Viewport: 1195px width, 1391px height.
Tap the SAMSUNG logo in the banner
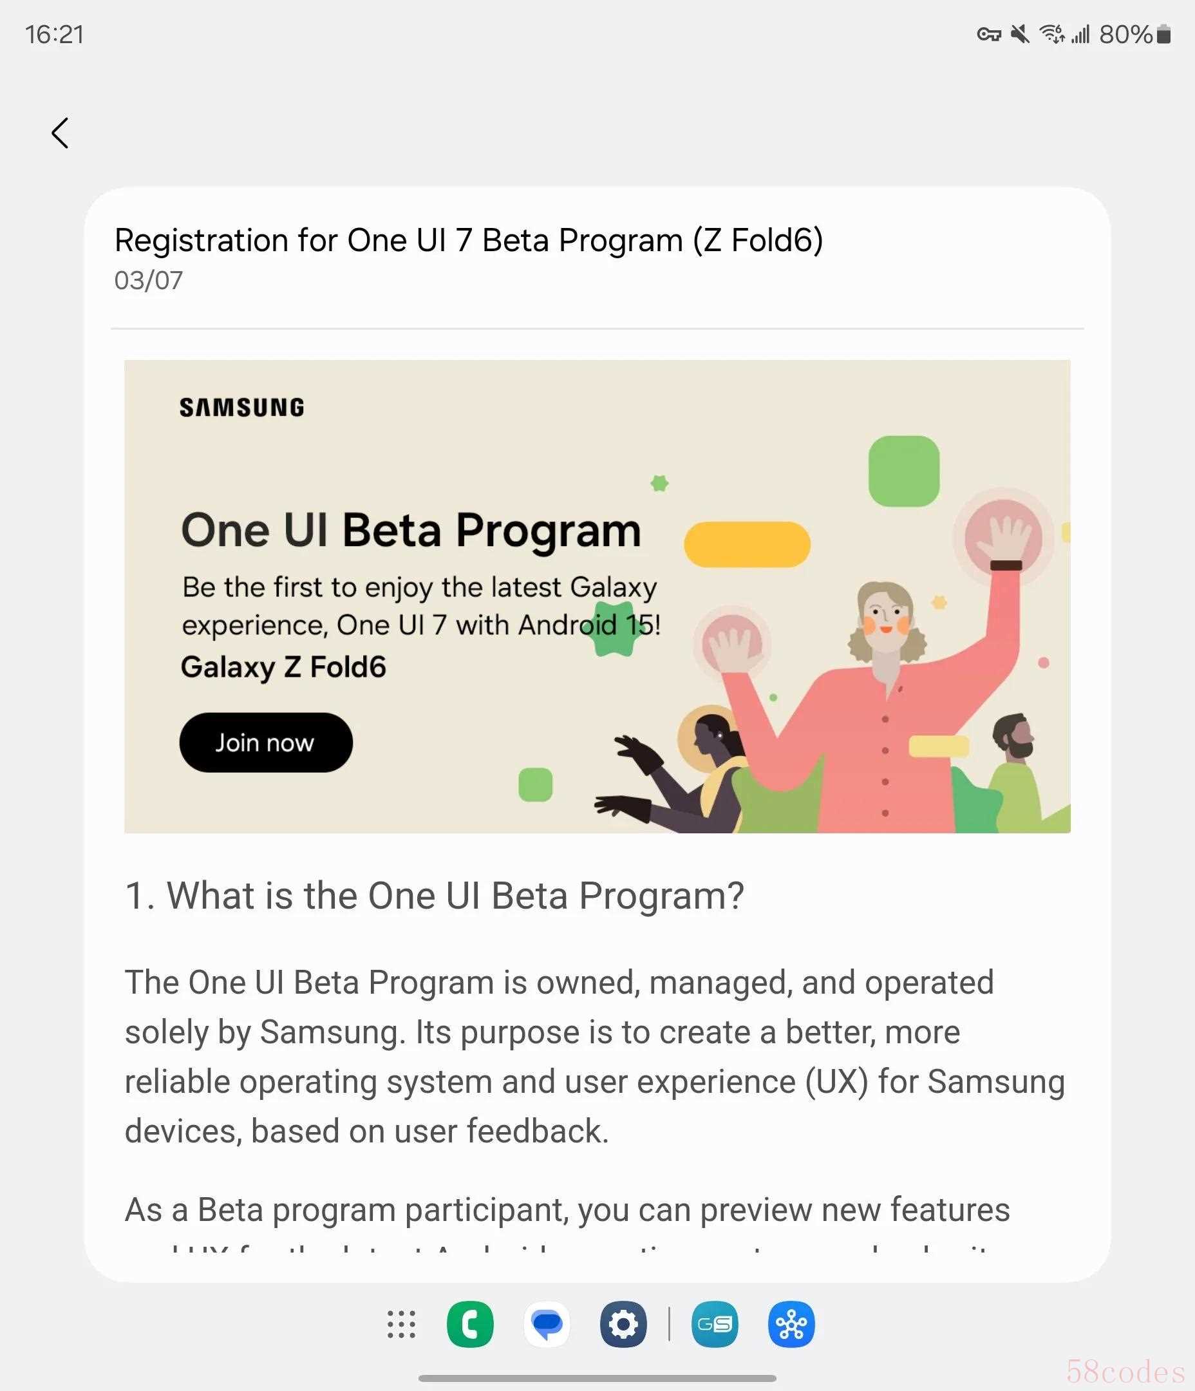point(241,408)
